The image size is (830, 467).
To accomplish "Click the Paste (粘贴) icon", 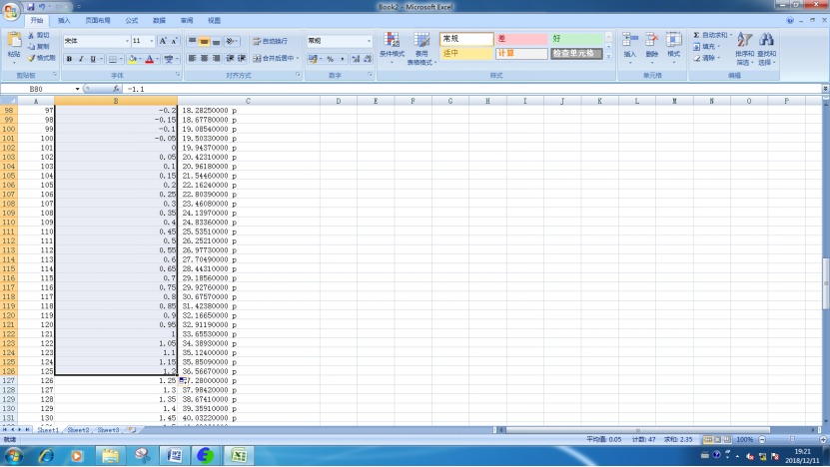I will pos(14,41).
